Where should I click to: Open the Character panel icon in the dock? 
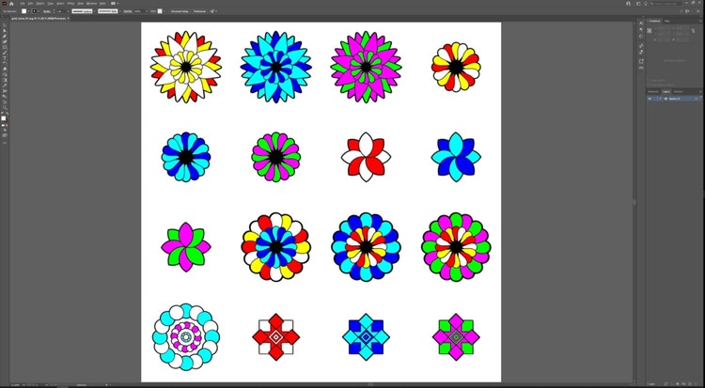642,23
